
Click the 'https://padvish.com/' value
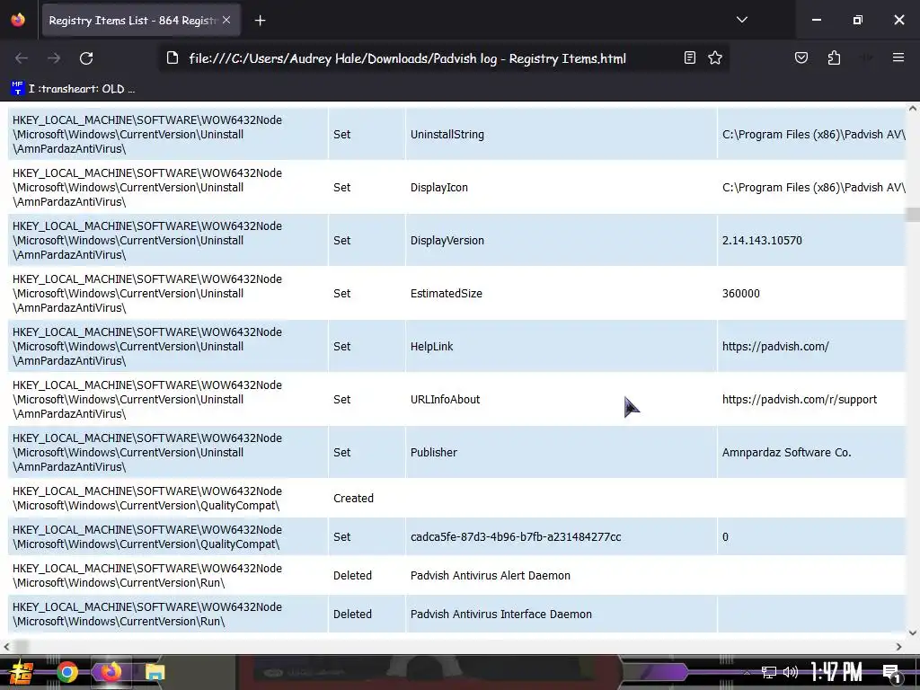pos(775,347)
